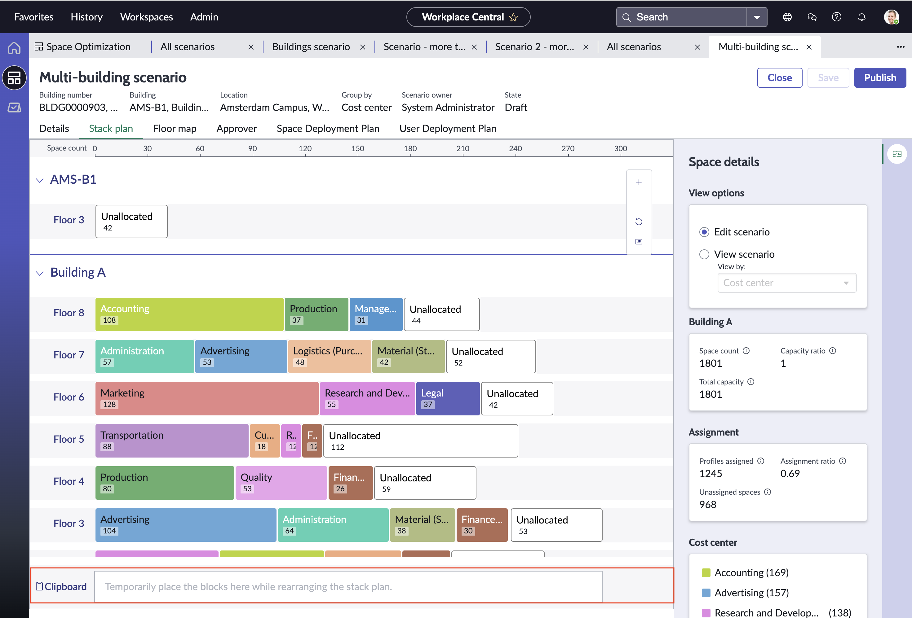Click the zoom in plus icon
This screenshot has width=912, height=618.
click(x=639, y=182)
